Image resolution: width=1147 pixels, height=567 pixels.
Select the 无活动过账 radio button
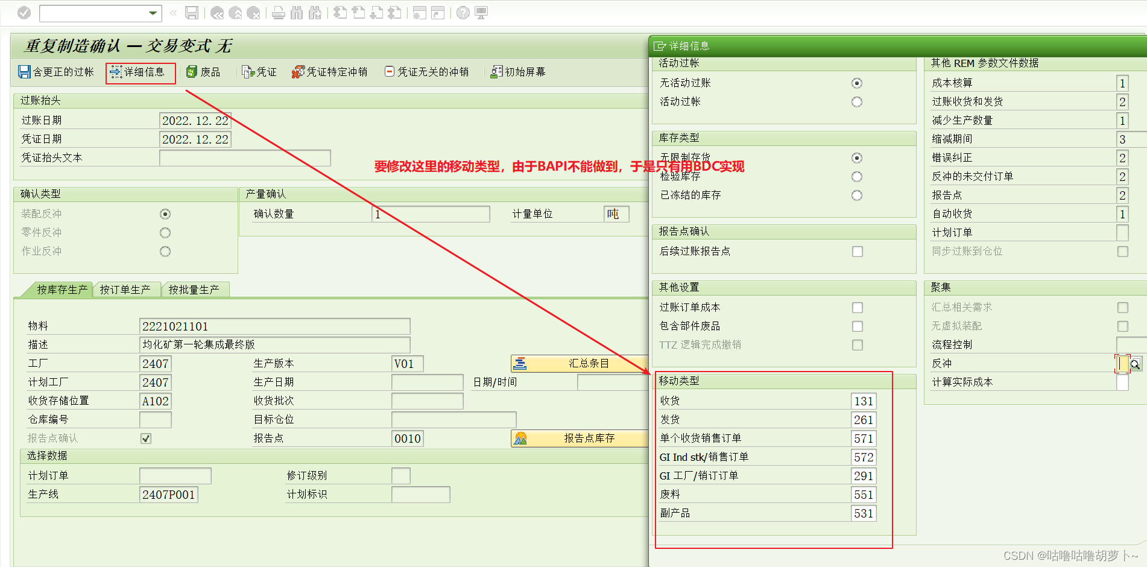point(857,83)
